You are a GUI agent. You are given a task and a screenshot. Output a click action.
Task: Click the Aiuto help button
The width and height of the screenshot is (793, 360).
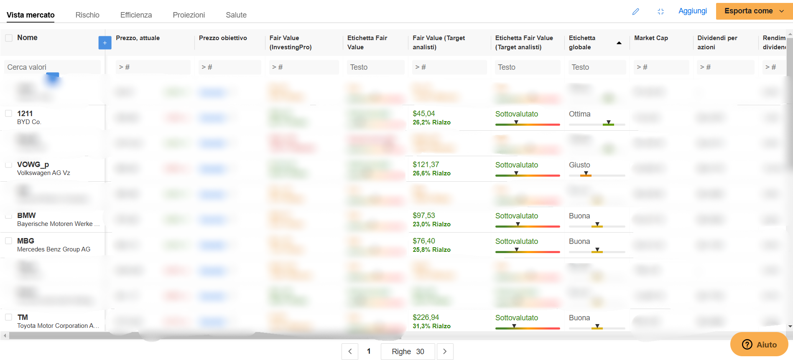click(759, 345)
